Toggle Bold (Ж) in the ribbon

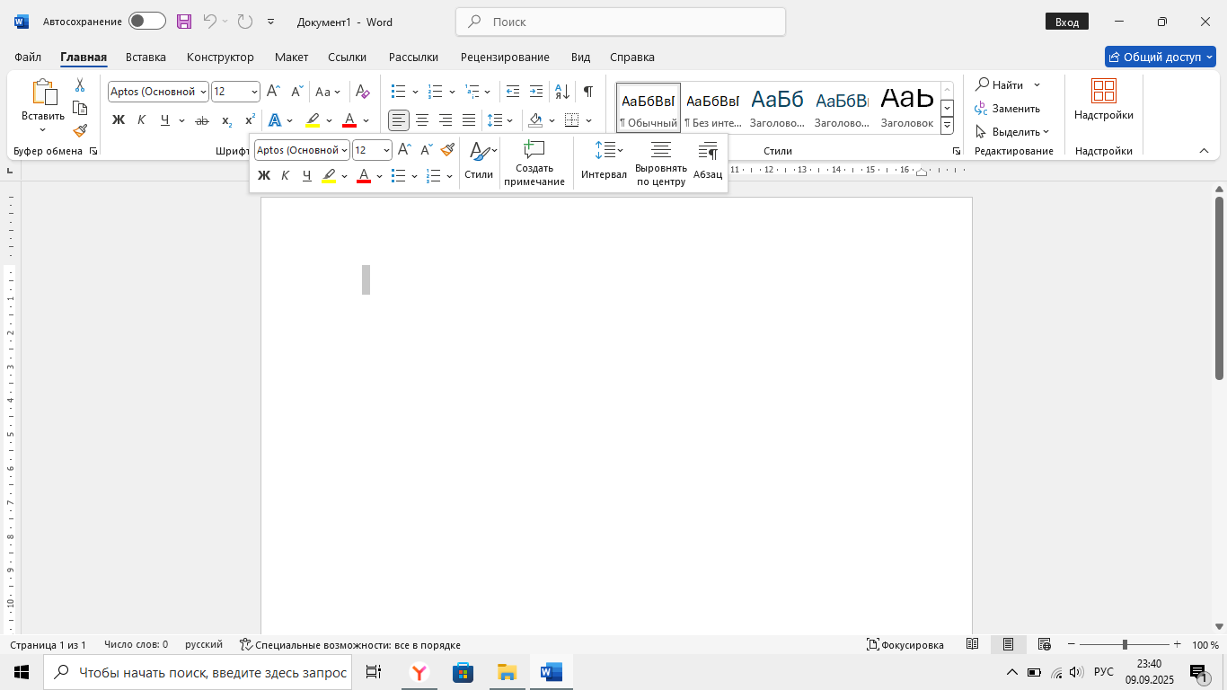click(119, 120)
